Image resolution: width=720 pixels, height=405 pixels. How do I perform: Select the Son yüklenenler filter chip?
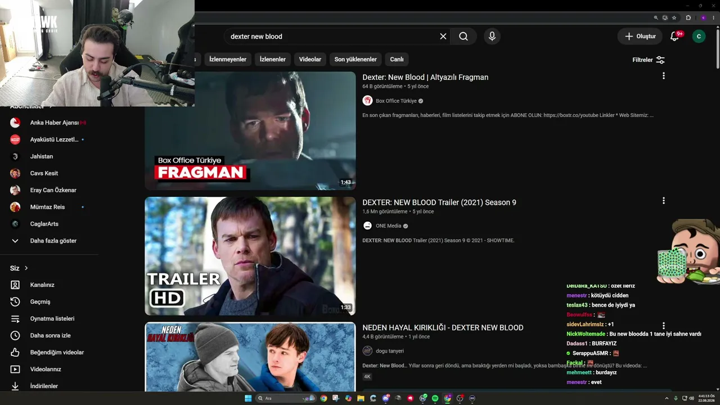point(355,60)
